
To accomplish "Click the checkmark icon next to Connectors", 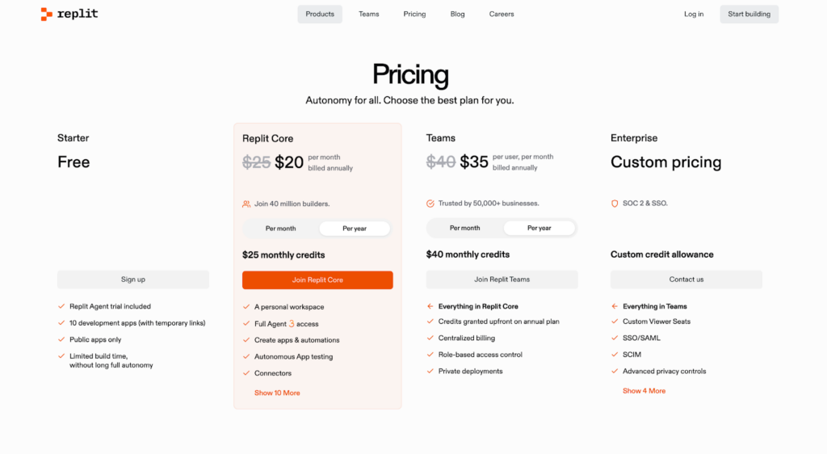I will tap(246, 373).
